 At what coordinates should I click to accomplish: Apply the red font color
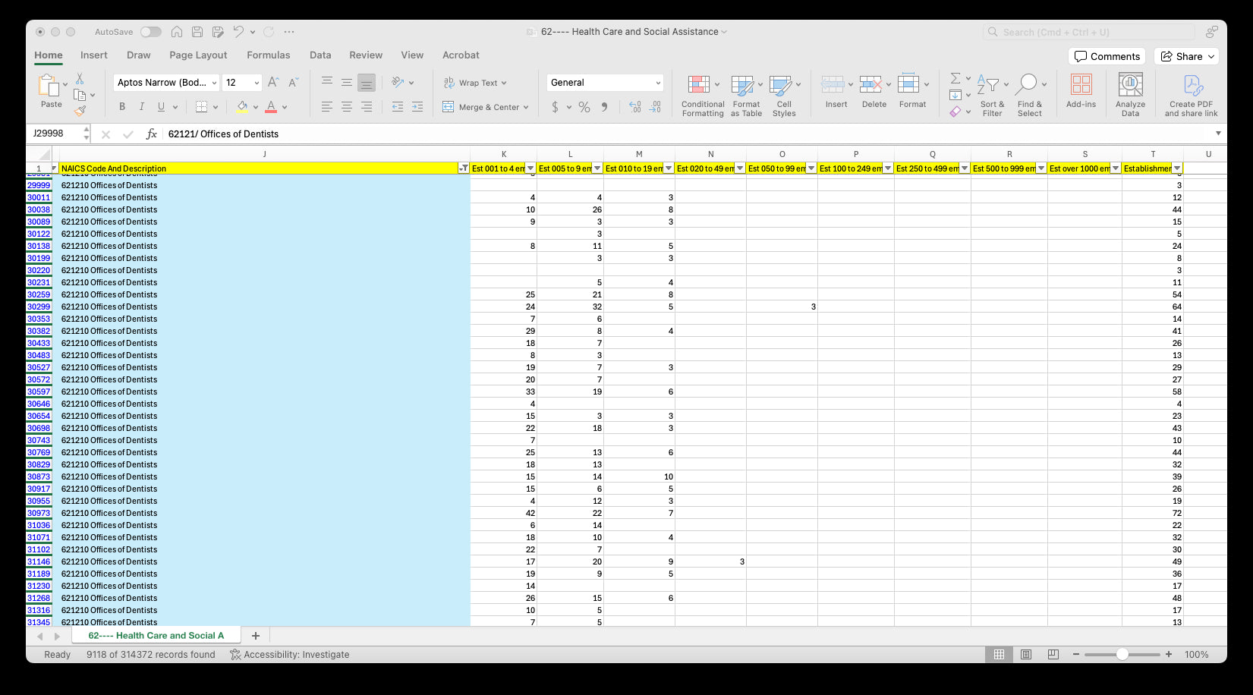coord(271,107)
